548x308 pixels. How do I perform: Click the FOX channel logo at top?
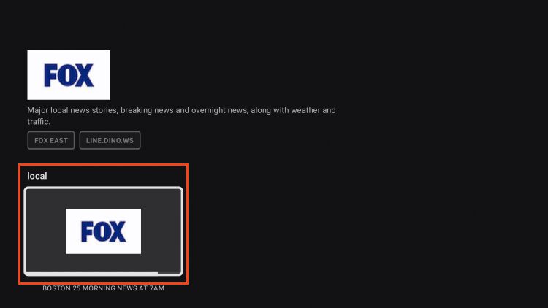tap(69, 74)
